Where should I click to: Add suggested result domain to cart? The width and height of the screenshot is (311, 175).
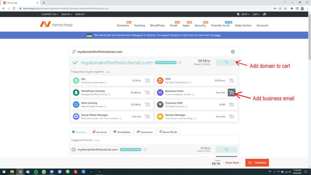pos(226,149)
